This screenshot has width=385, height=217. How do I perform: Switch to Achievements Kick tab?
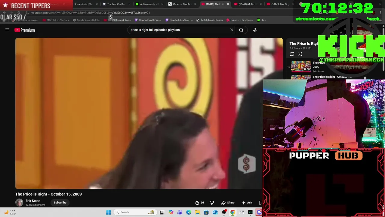point(149,4)
